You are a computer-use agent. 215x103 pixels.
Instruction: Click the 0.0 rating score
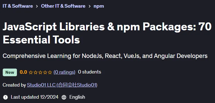pyautogui.click(x=23, y=72)
